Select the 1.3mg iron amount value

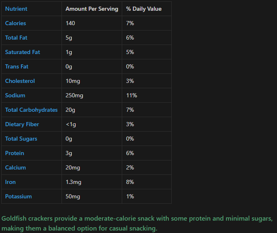click(x=74, y=182)
